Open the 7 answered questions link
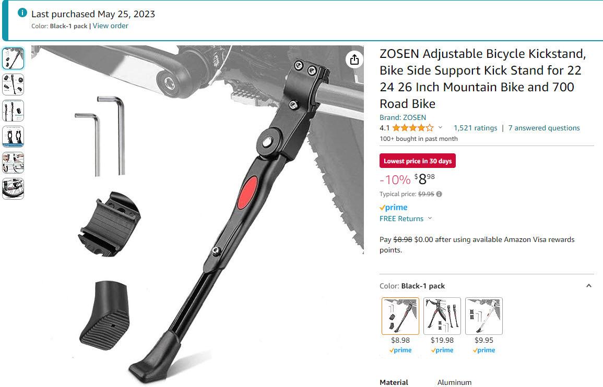This screenshot has height=387, width=603. point(544,128)
